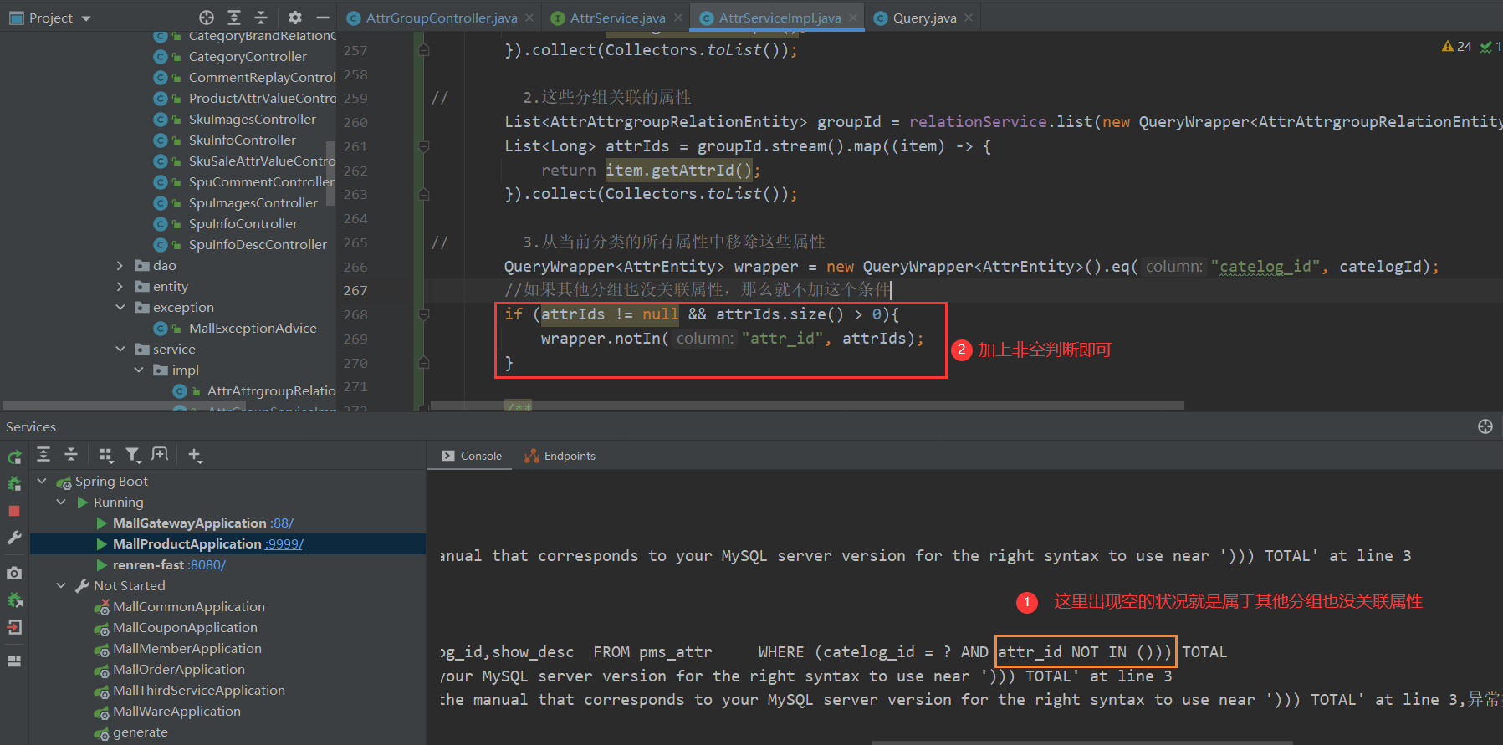This screenshot has width=1503, height=745.
Task: Select MallWareApplication service
Action: (176, 711)
